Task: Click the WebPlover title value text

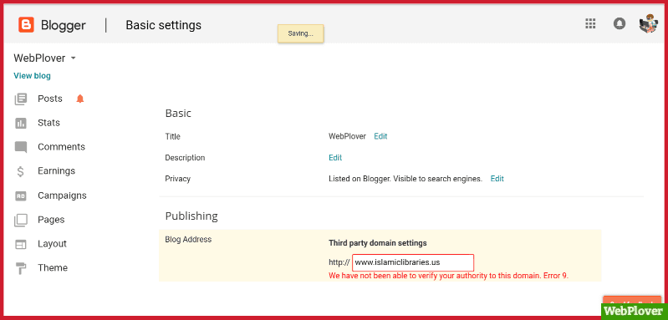Action: click(347, 136)
